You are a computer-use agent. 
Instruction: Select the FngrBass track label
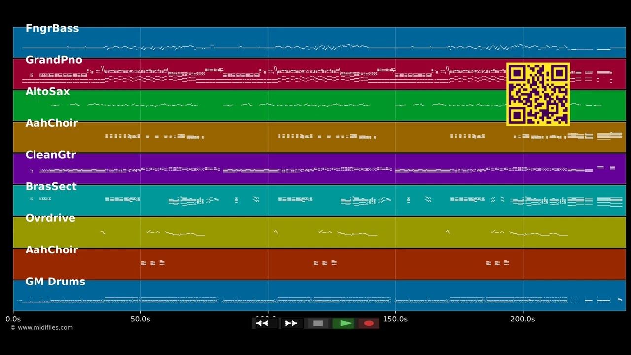52,29
